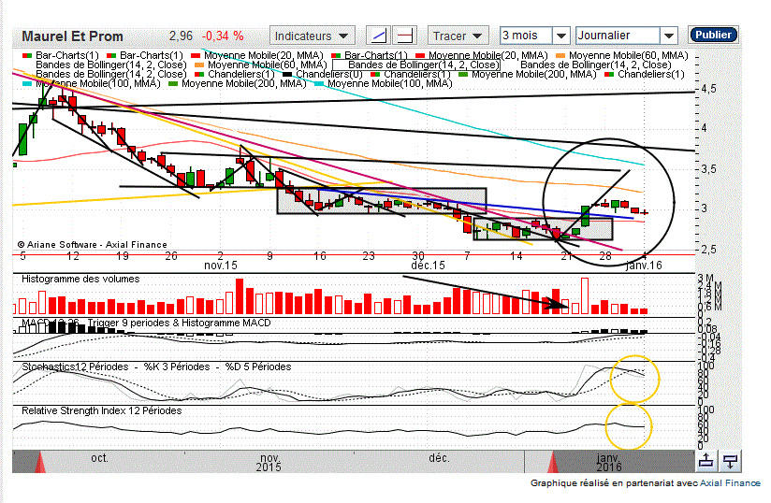Click the 2,96 price value
The width and height of the screenshot is (771, 503).
pos(181,36)
